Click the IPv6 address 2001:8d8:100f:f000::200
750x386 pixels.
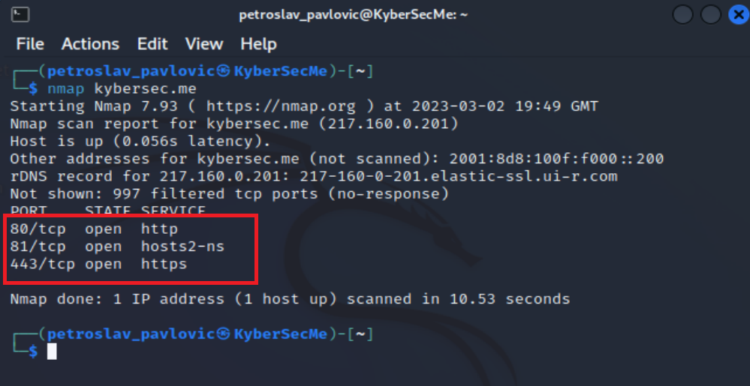[556, 159]
